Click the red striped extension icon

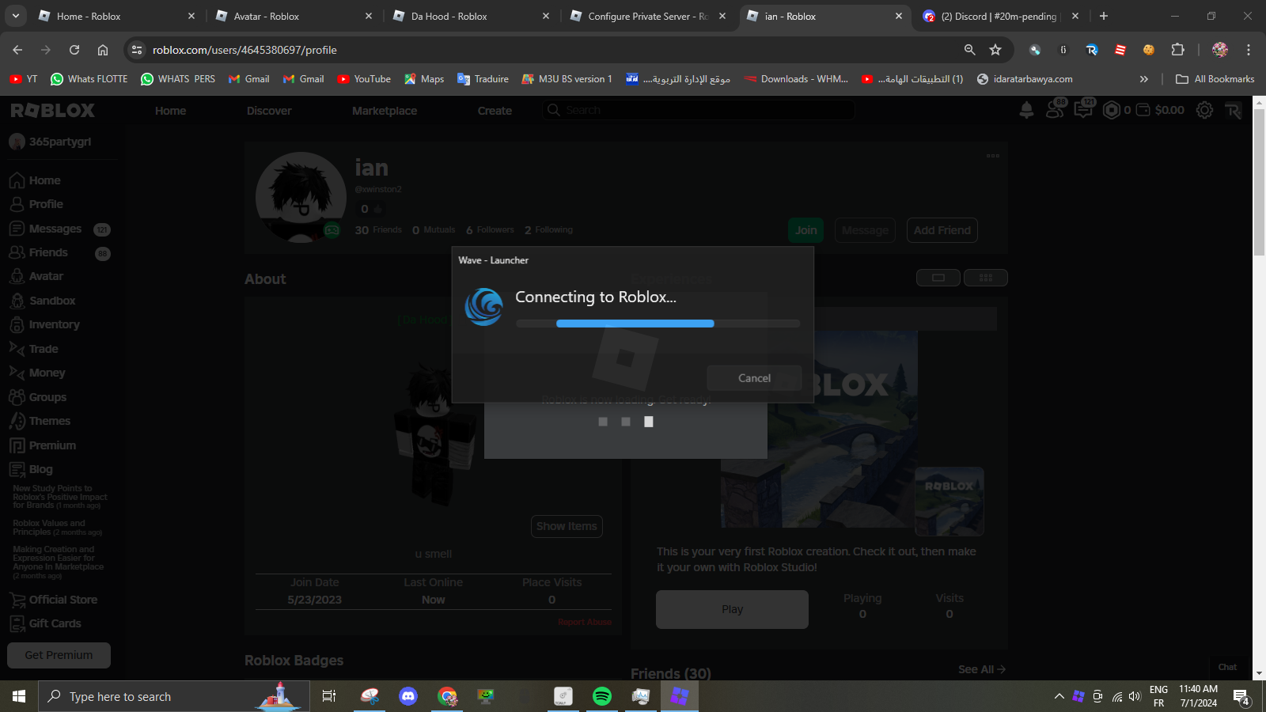pyautogui.click(x=1120, y=50)
